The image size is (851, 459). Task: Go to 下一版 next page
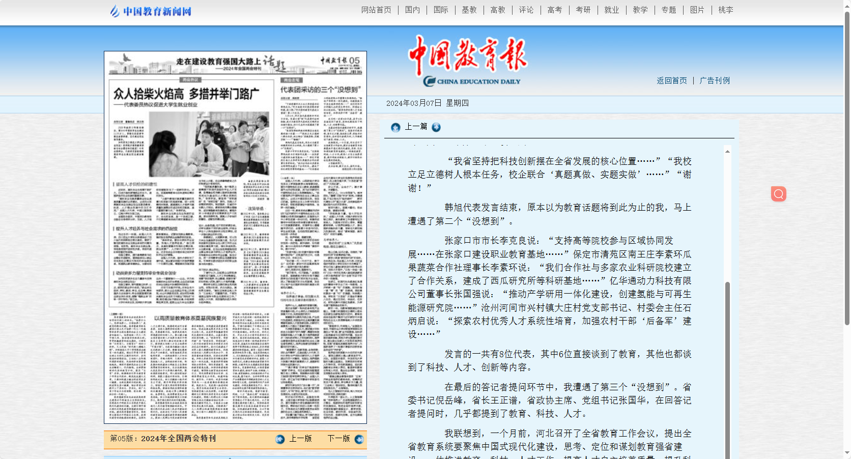[x=338, y=439]
